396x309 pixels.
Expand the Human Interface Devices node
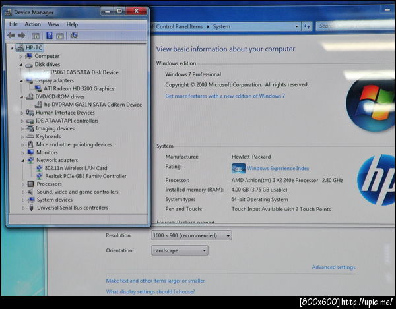coord(22,113)
